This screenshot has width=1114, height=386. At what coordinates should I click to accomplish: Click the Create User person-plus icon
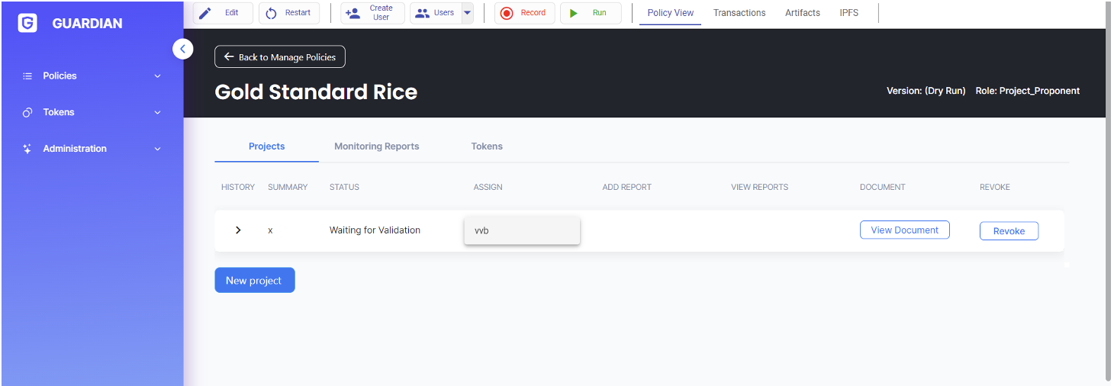(353, 13)
